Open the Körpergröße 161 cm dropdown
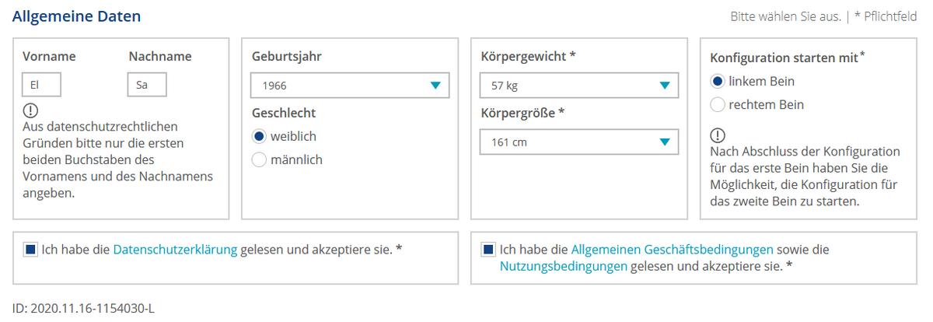Image resolution: width=933 pixels, height=322 pixels. click(x=579, y=142)
